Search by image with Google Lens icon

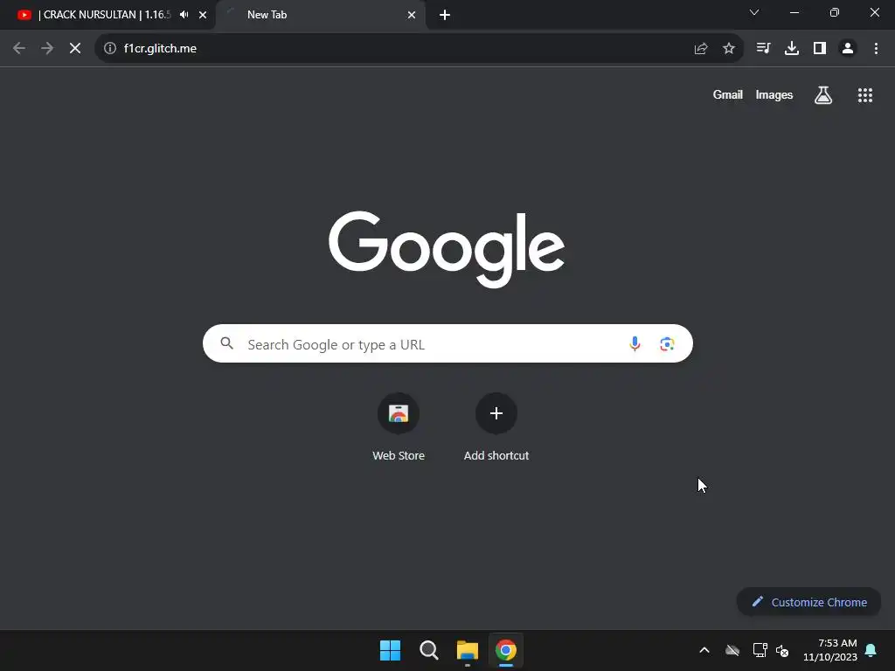(x=667, y=344)
